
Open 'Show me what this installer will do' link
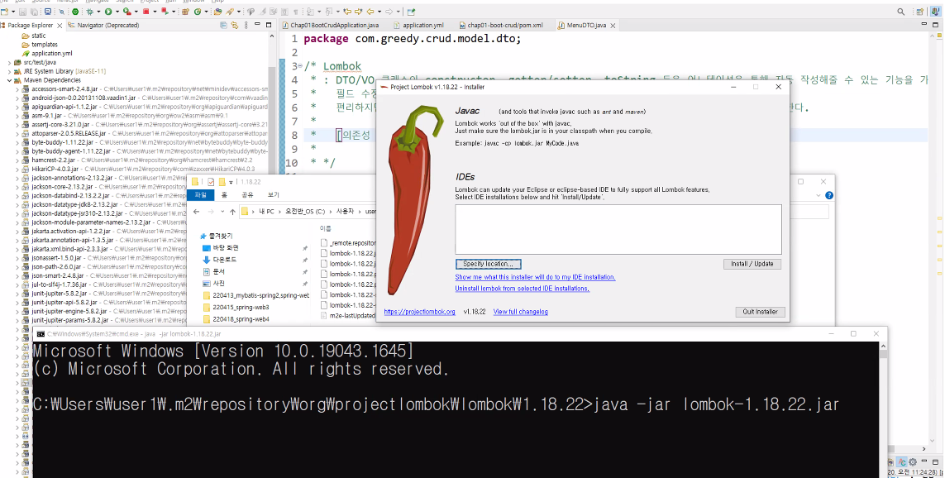click(535, 277)
